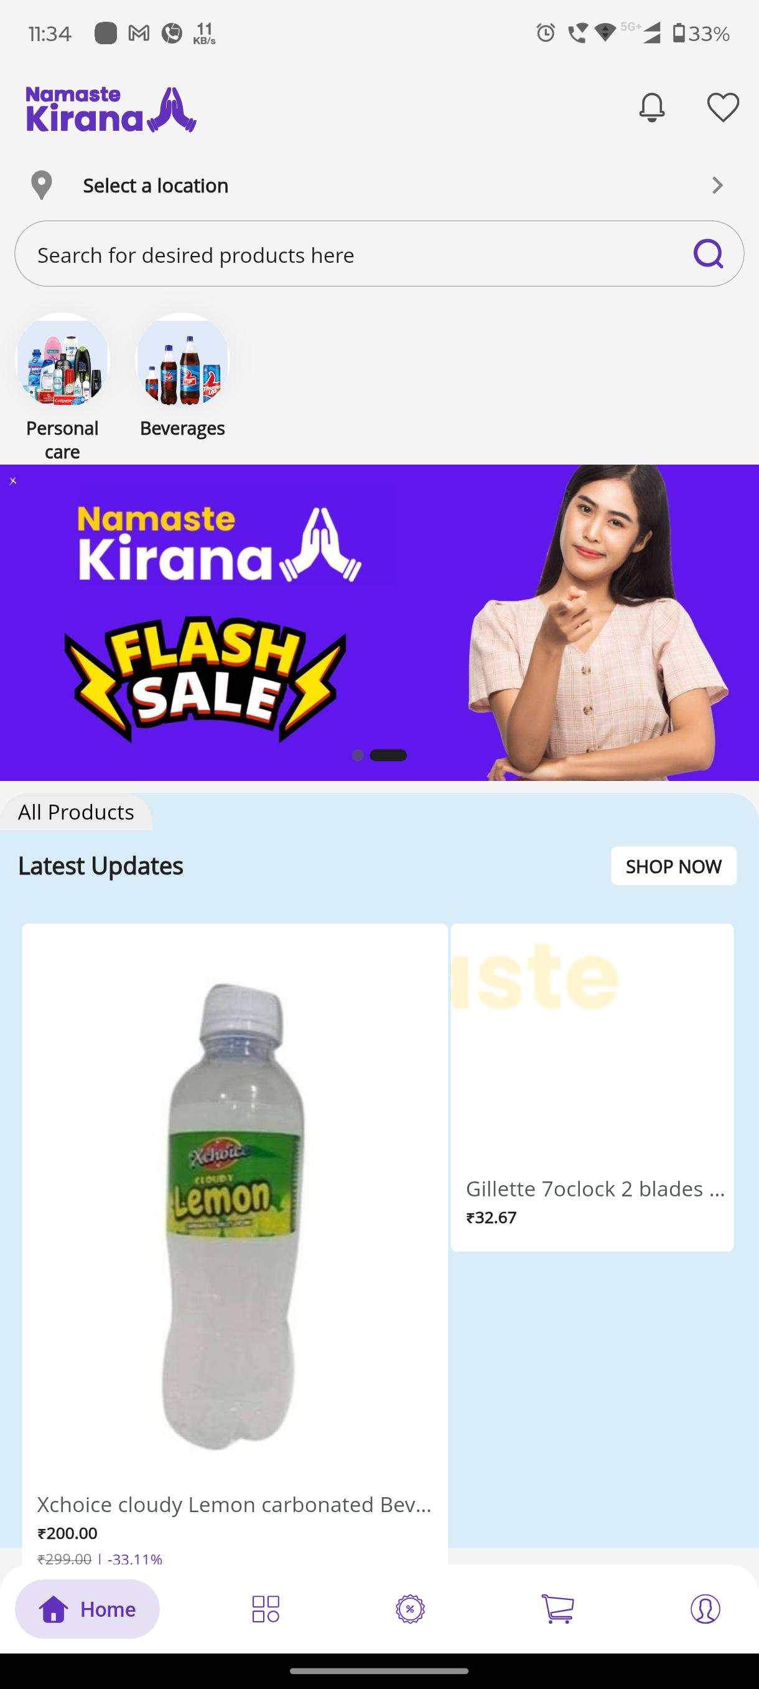Open the offers percent badge icon

pyautogui.click(x=410, y=1609)
